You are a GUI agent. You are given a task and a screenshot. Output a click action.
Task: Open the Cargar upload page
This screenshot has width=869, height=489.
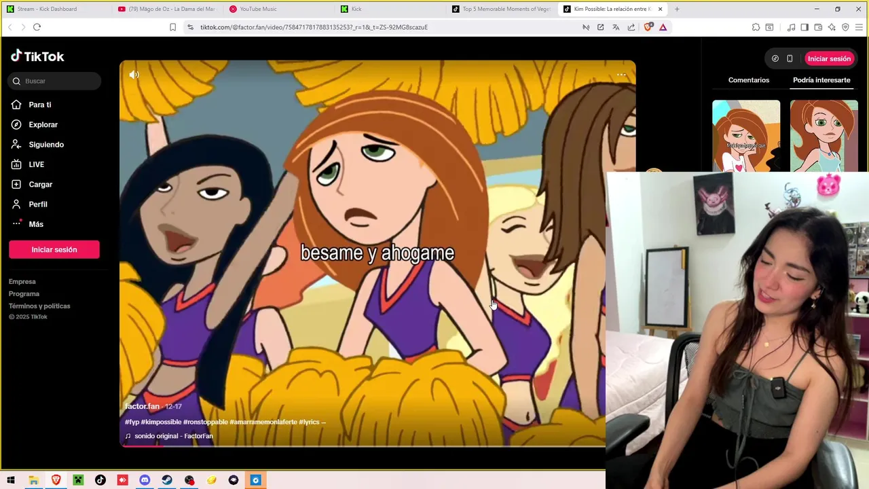coord(40,184)
